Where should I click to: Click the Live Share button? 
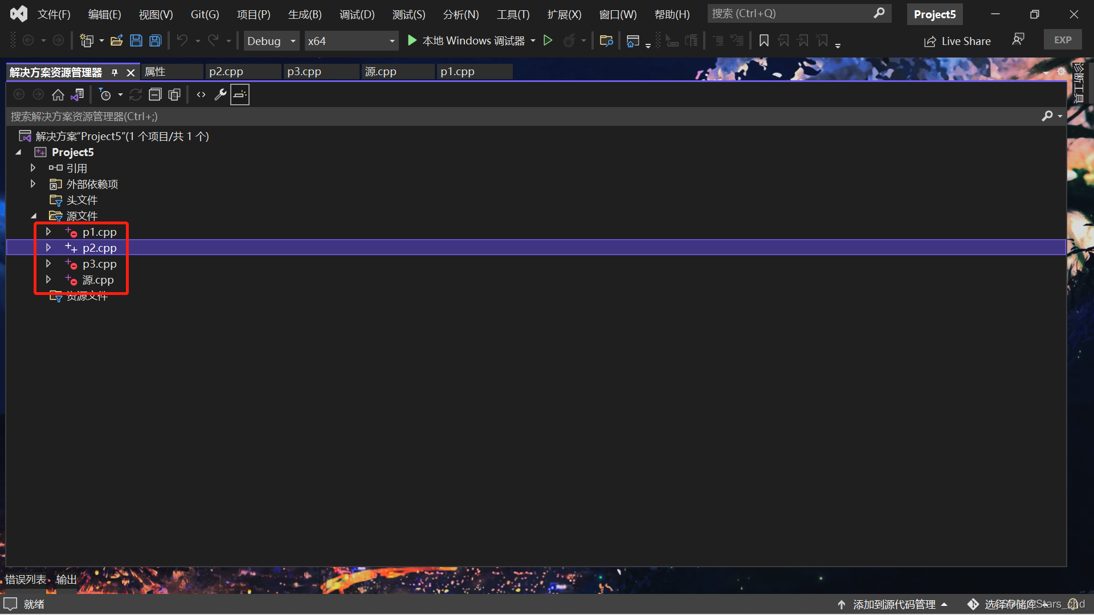click(x=957, y=41)
